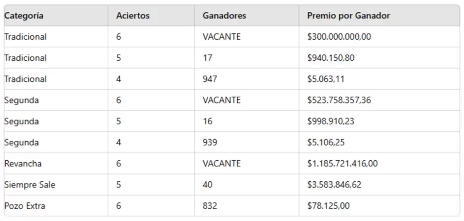The image size is (464, 221).
Task: Select the cell showing 17 winners
Action: 208,58
